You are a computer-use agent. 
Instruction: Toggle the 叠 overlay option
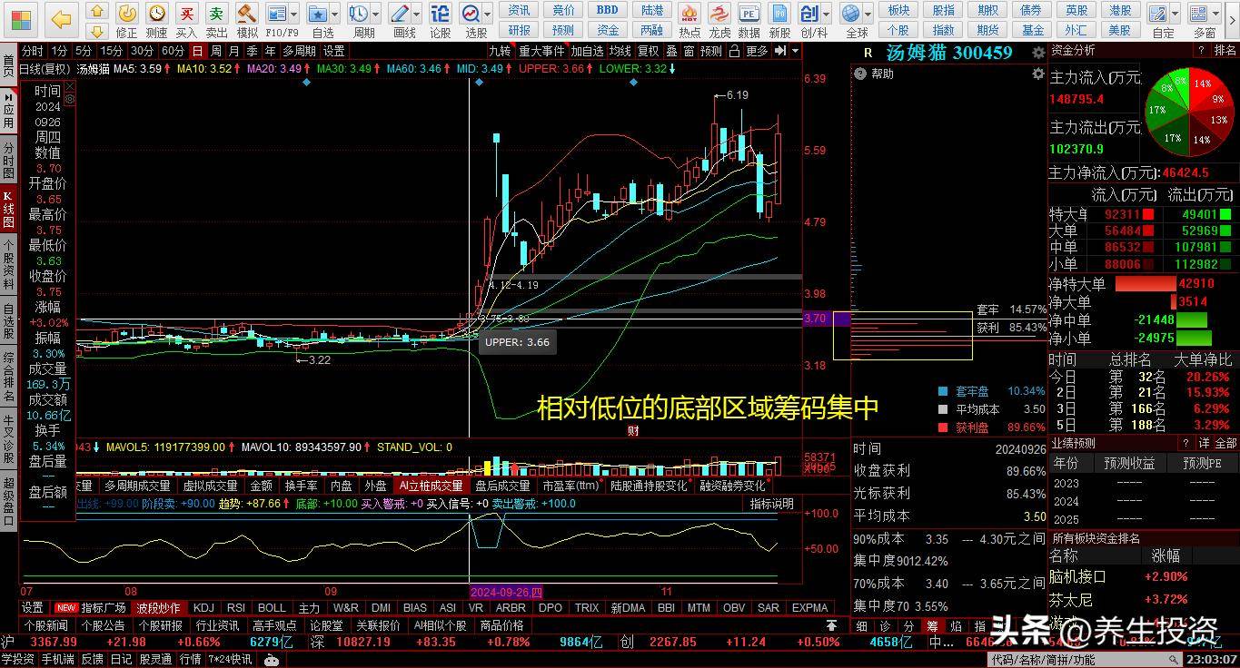pos(671,51)
